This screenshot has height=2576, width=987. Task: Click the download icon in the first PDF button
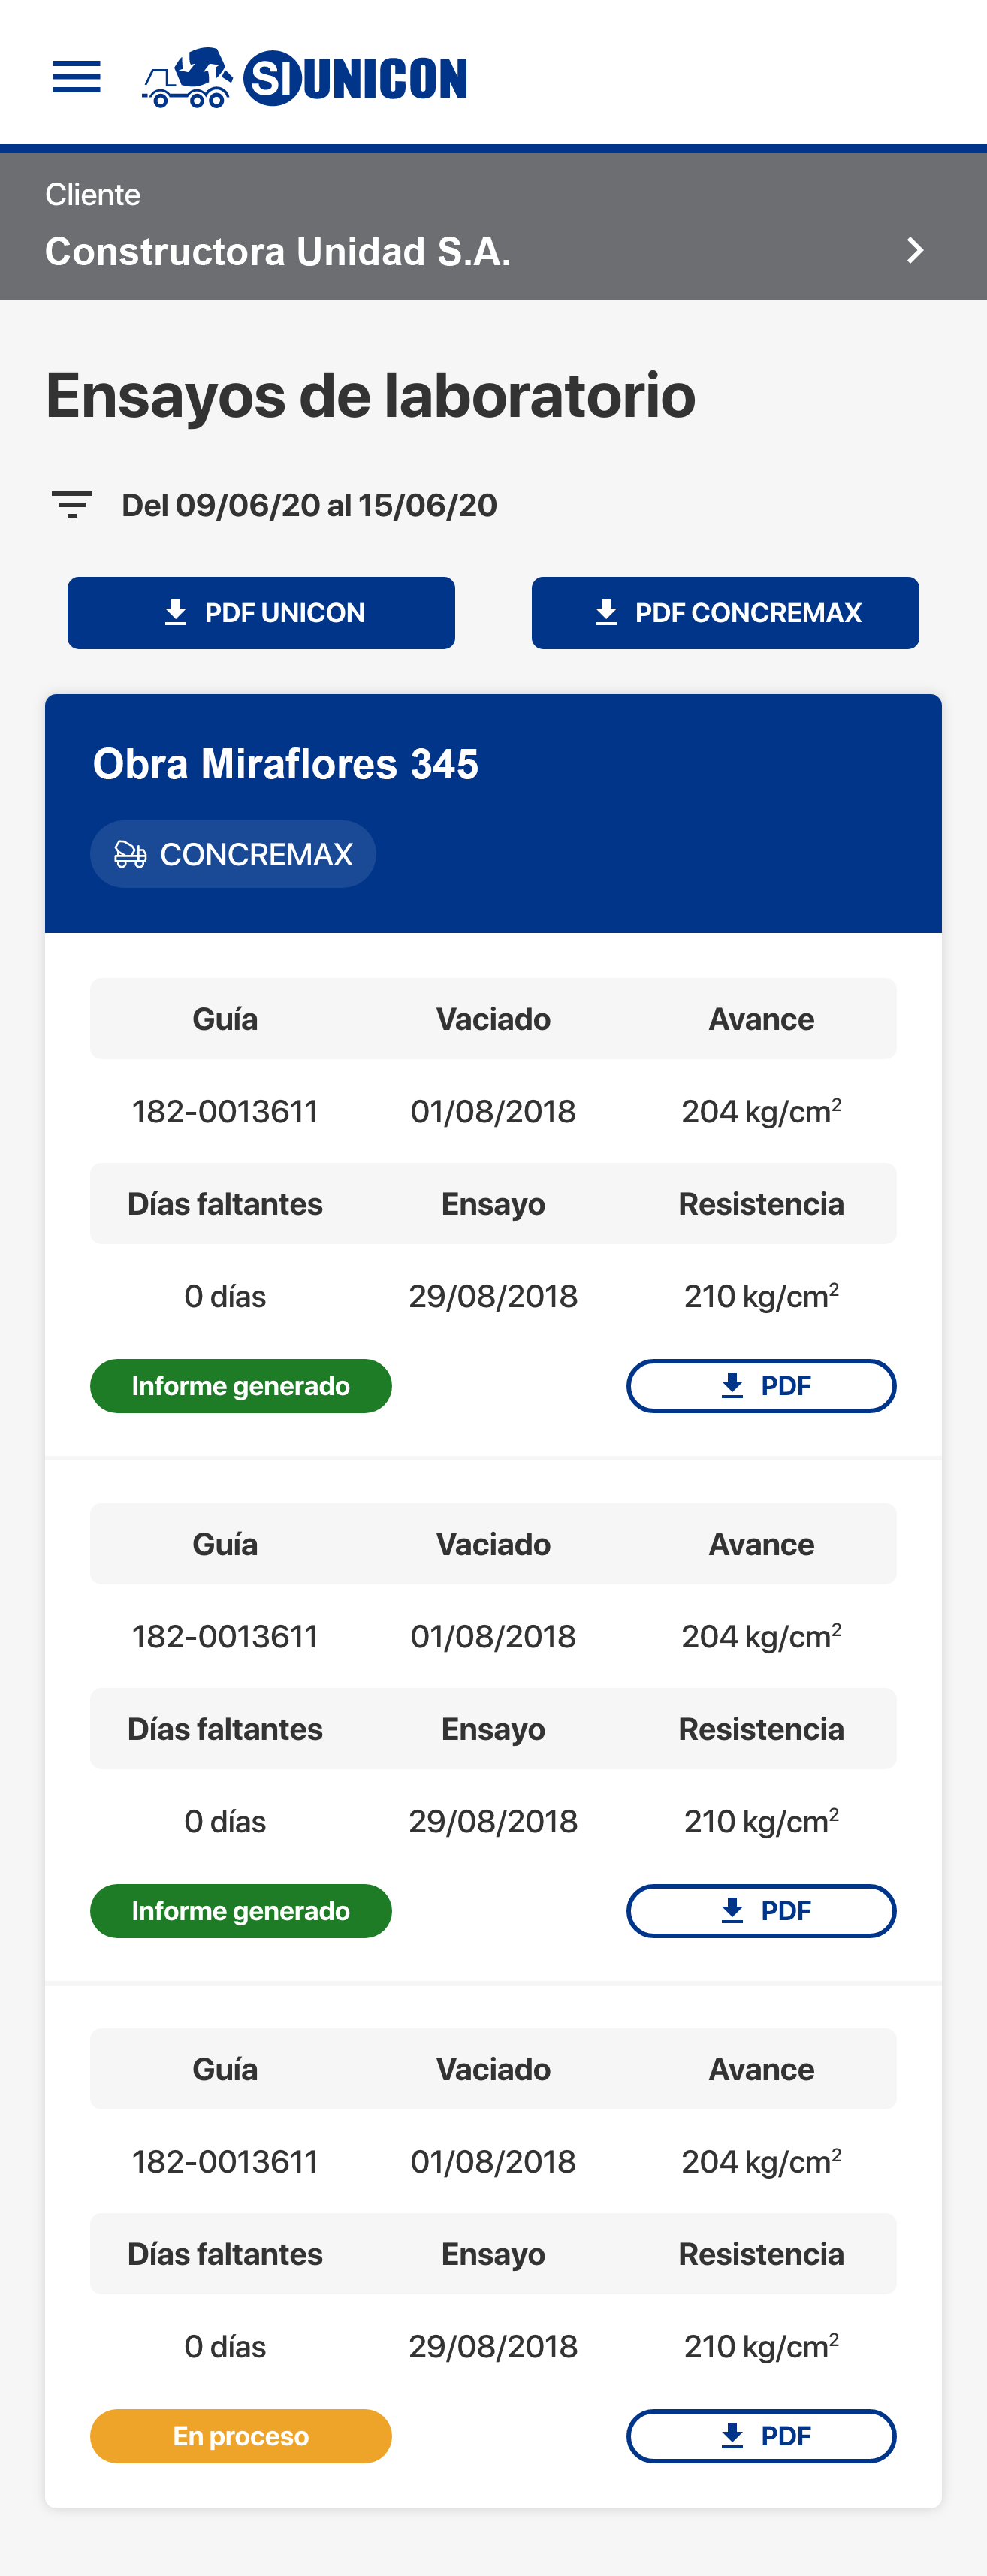(x=732, y=1385)
